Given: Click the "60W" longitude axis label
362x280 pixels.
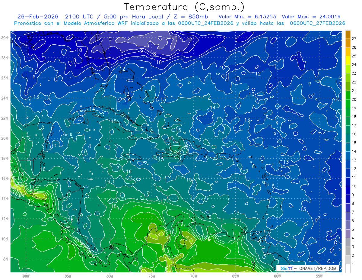Looking at the screenshot, I should pyautogui.click(x=278, y=276).
